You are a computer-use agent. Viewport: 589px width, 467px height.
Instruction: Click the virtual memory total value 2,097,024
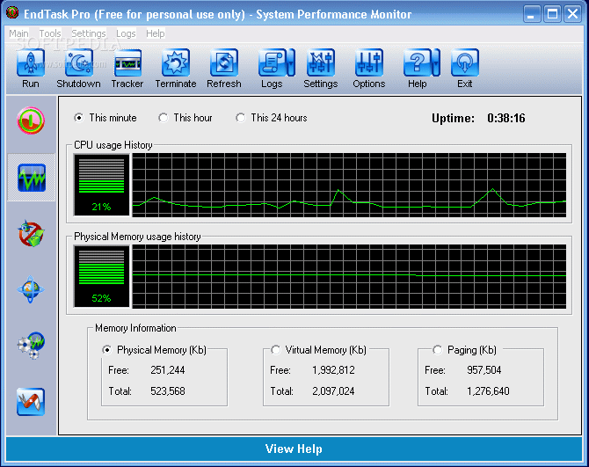click(x=333, y=391)
